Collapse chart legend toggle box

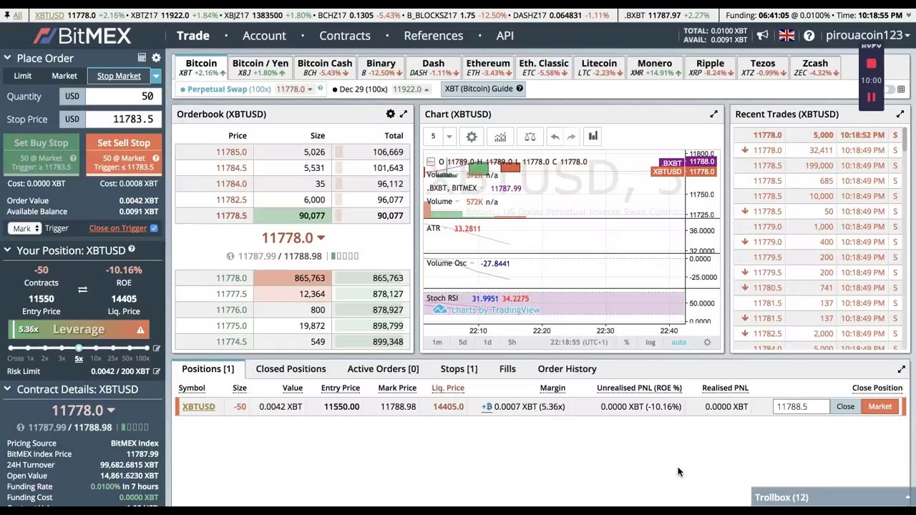431,162
